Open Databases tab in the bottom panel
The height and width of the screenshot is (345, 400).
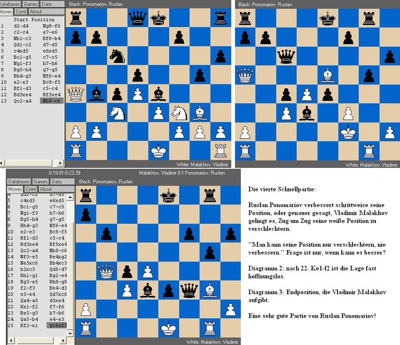(x=20, y=182)
